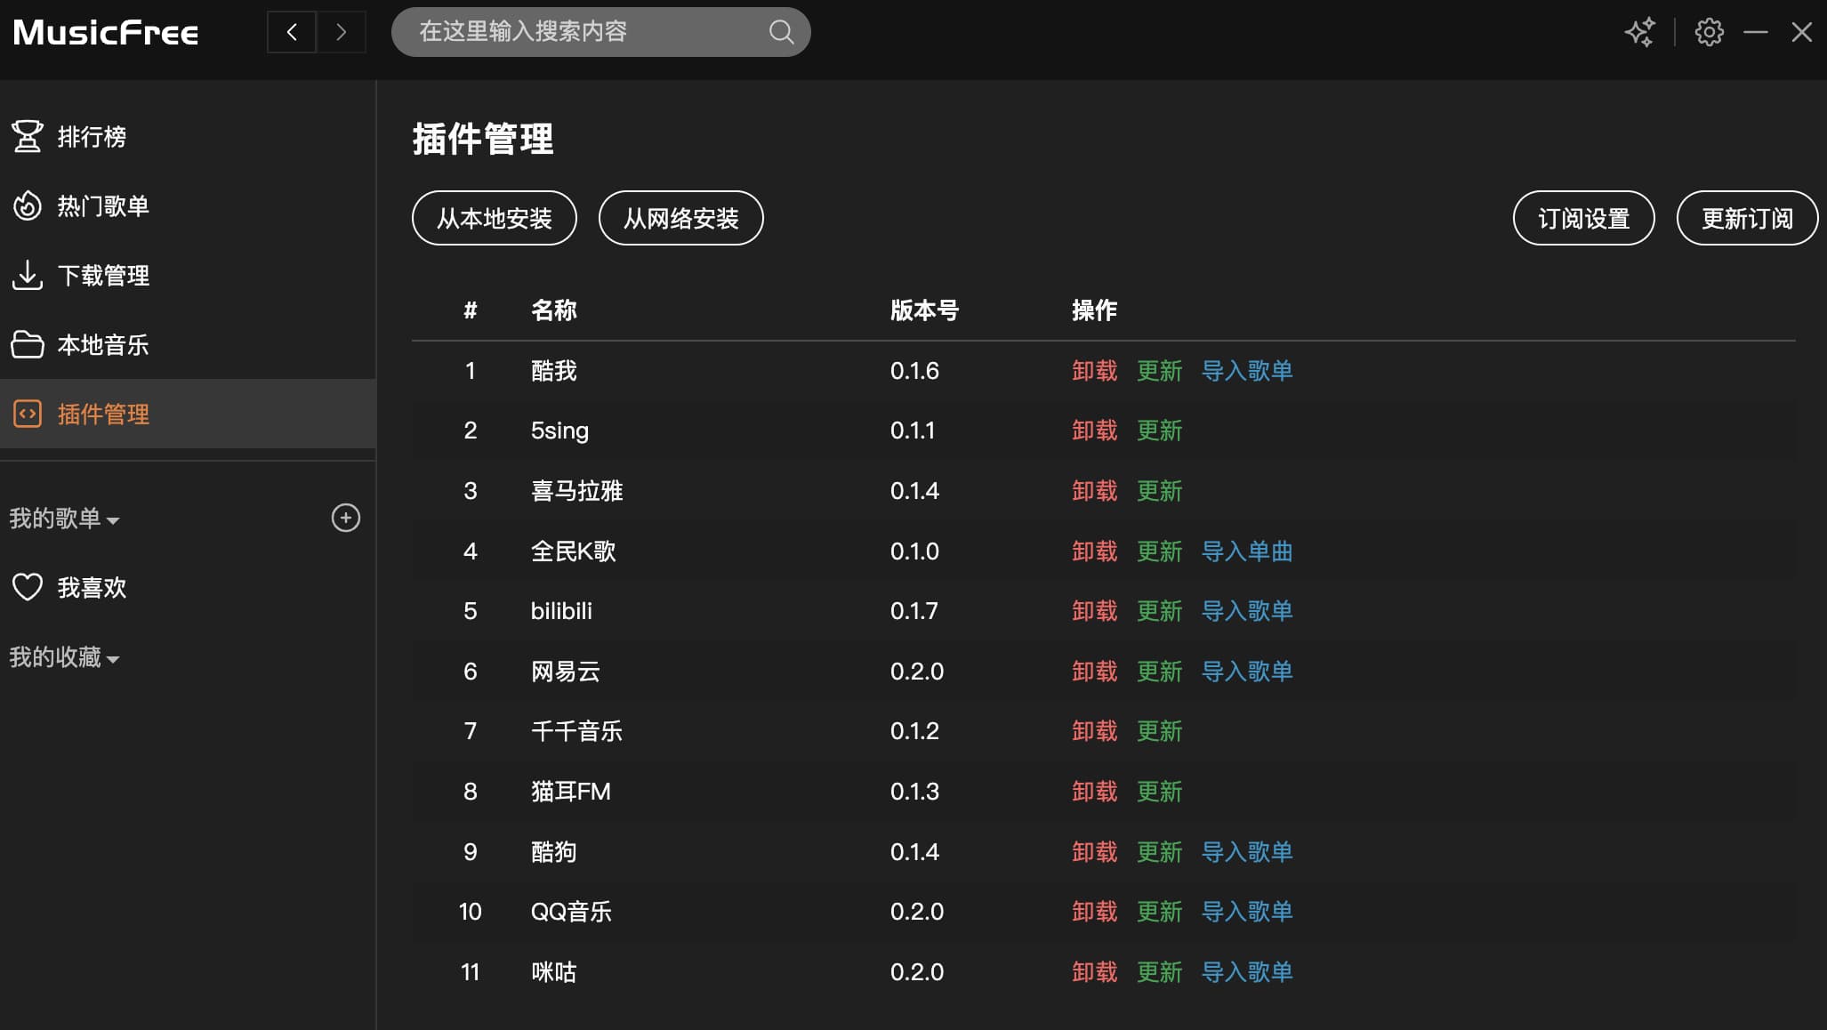
Task: Uninstall the 酷我 plugin
Action: (x=1094, y=371)
